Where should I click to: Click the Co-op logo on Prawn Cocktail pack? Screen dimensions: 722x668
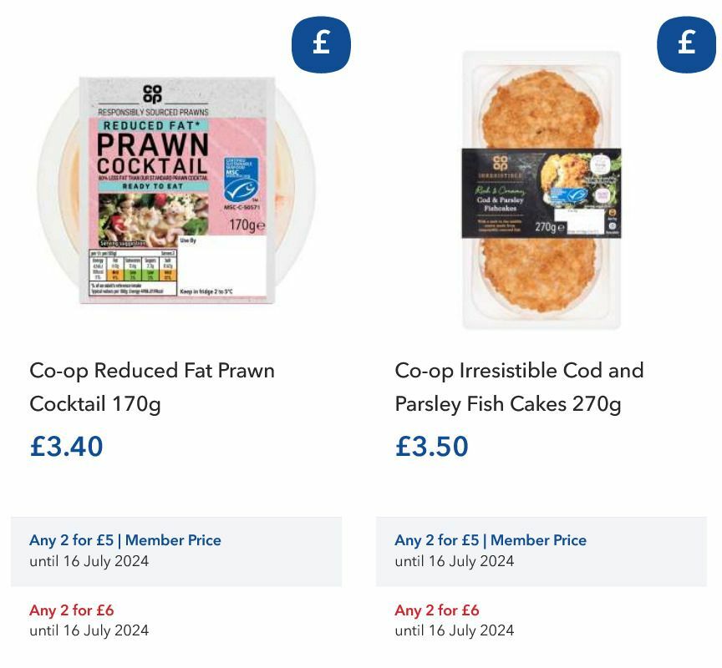(x=152, y=94)
